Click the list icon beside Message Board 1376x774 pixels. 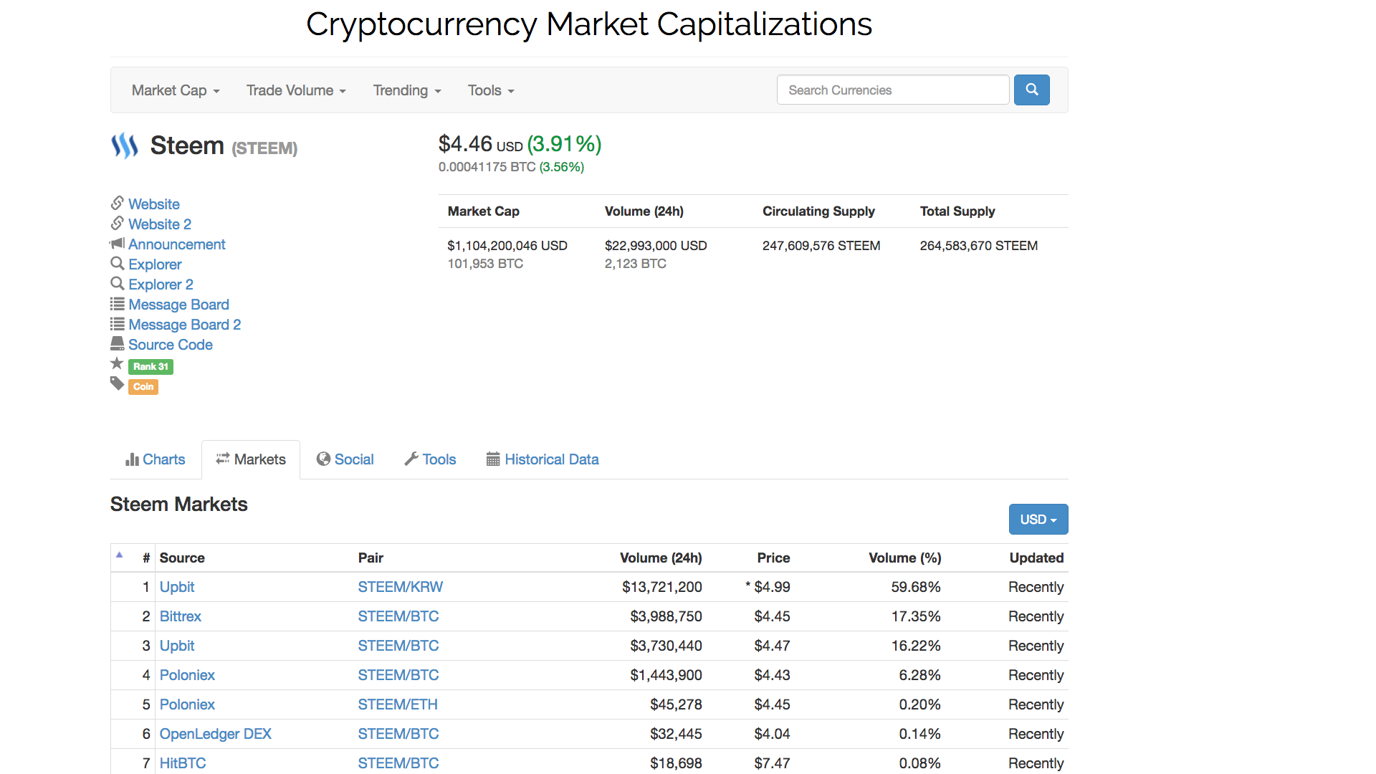(x=118, y=304)
